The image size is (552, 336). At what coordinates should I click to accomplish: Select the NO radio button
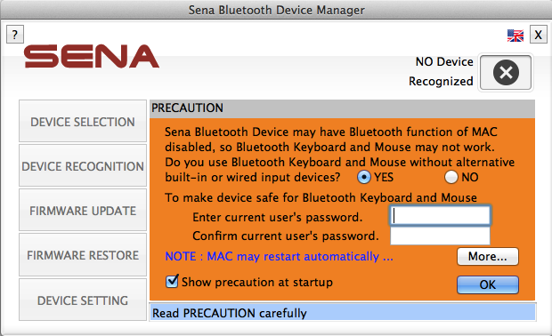click(x=451, y=177)
